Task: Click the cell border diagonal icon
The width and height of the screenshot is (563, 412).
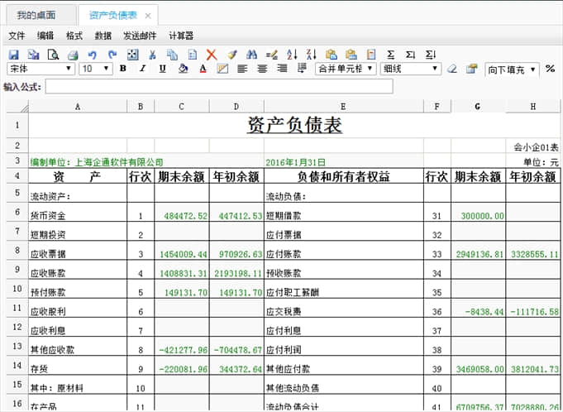Action: pyautogui.click(x=222, y=68)
